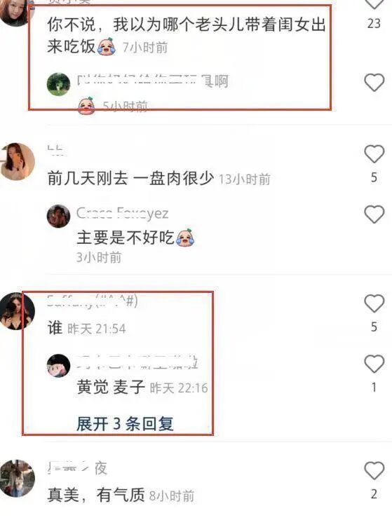Like the '黄觉 麦子' reply
Screen dimensions: 392x520
coord(374,364)
